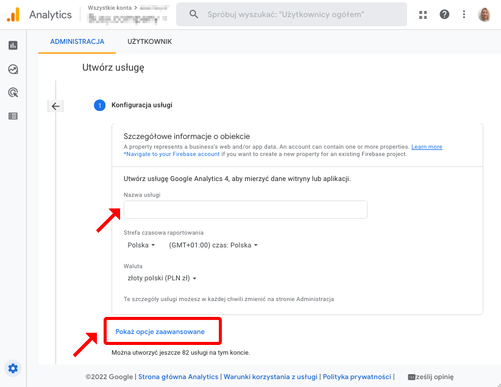
Task: Open the Polityka prywatności link
Action: coord(357,377)
